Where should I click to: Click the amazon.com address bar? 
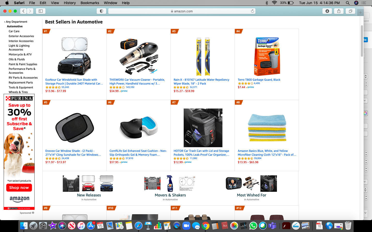[182, 11]
